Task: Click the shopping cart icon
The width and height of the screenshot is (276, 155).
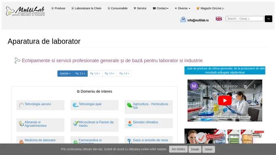Action: click(x=198, y=8)
